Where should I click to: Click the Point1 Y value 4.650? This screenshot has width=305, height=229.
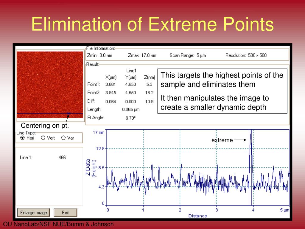[x=130, y=84]
